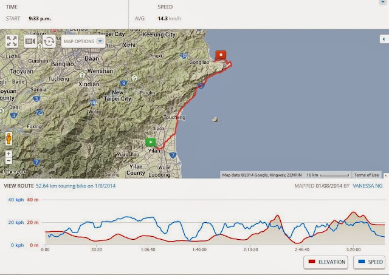The image size is (389, 275).
Task: Click the Google logo on the map
Action: pyautogui.click(x=14, y=172)
